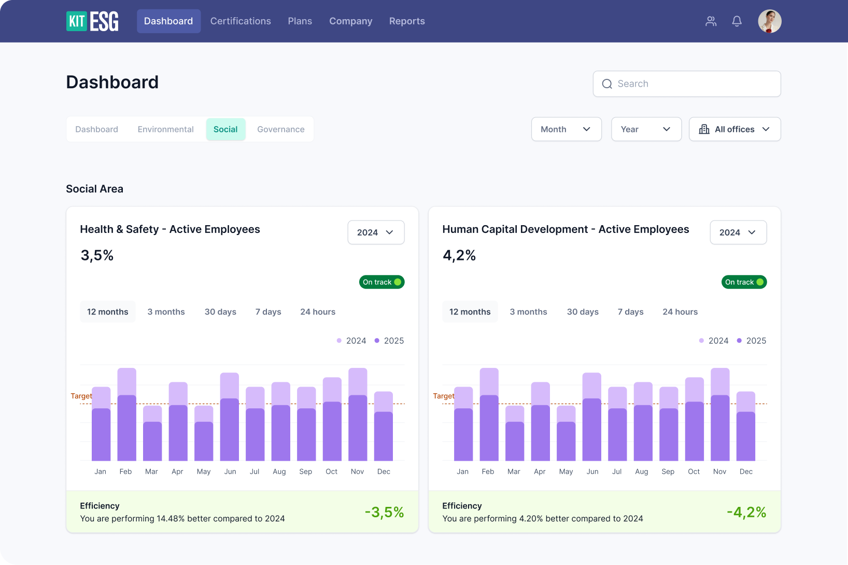The width and height of the screenshot is (848, 565).
Task: Click the Health & Safety On track badge
Action: point(381,282)
